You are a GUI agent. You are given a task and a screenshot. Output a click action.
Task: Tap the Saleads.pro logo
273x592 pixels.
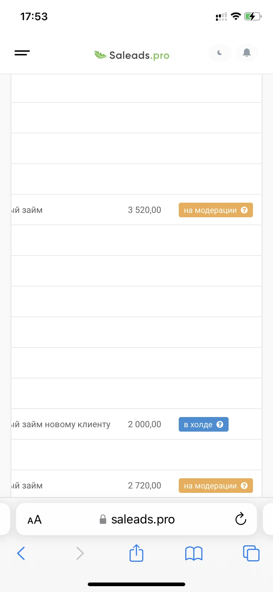pyautogui.click(x=131, y=55)
